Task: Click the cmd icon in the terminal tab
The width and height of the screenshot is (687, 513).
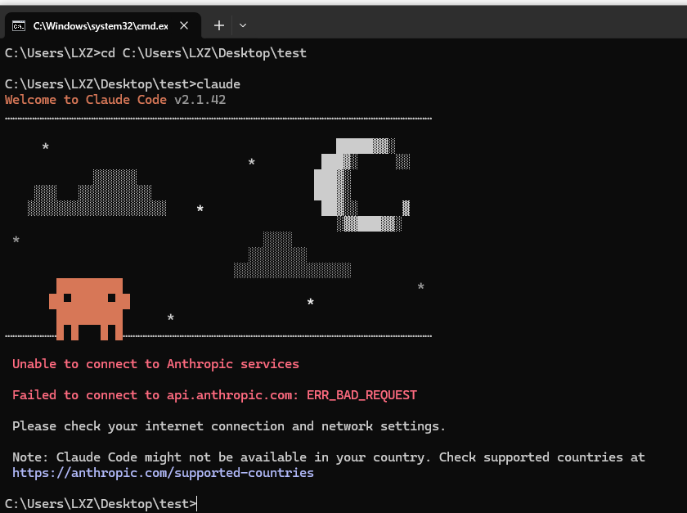Action: (x=18, y=25)
